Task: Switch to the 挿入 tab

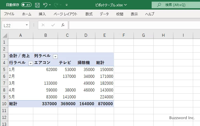Action: point(42,14)
